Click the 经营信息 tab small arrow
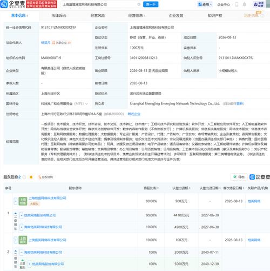270x271 pixels. tap(145, 16)
